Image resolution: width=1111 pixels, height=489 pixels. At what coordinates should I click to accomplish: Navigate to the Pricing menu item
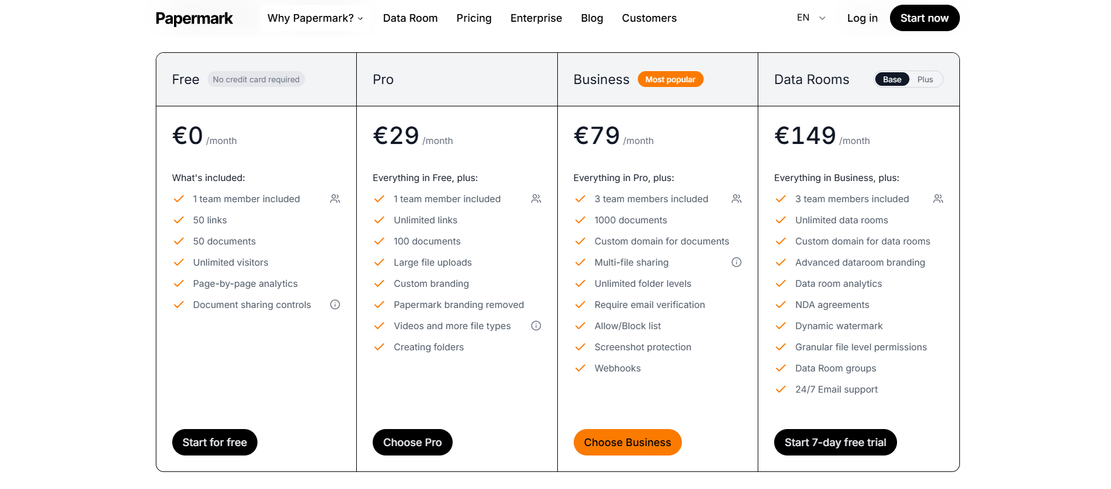click(474, 18)
